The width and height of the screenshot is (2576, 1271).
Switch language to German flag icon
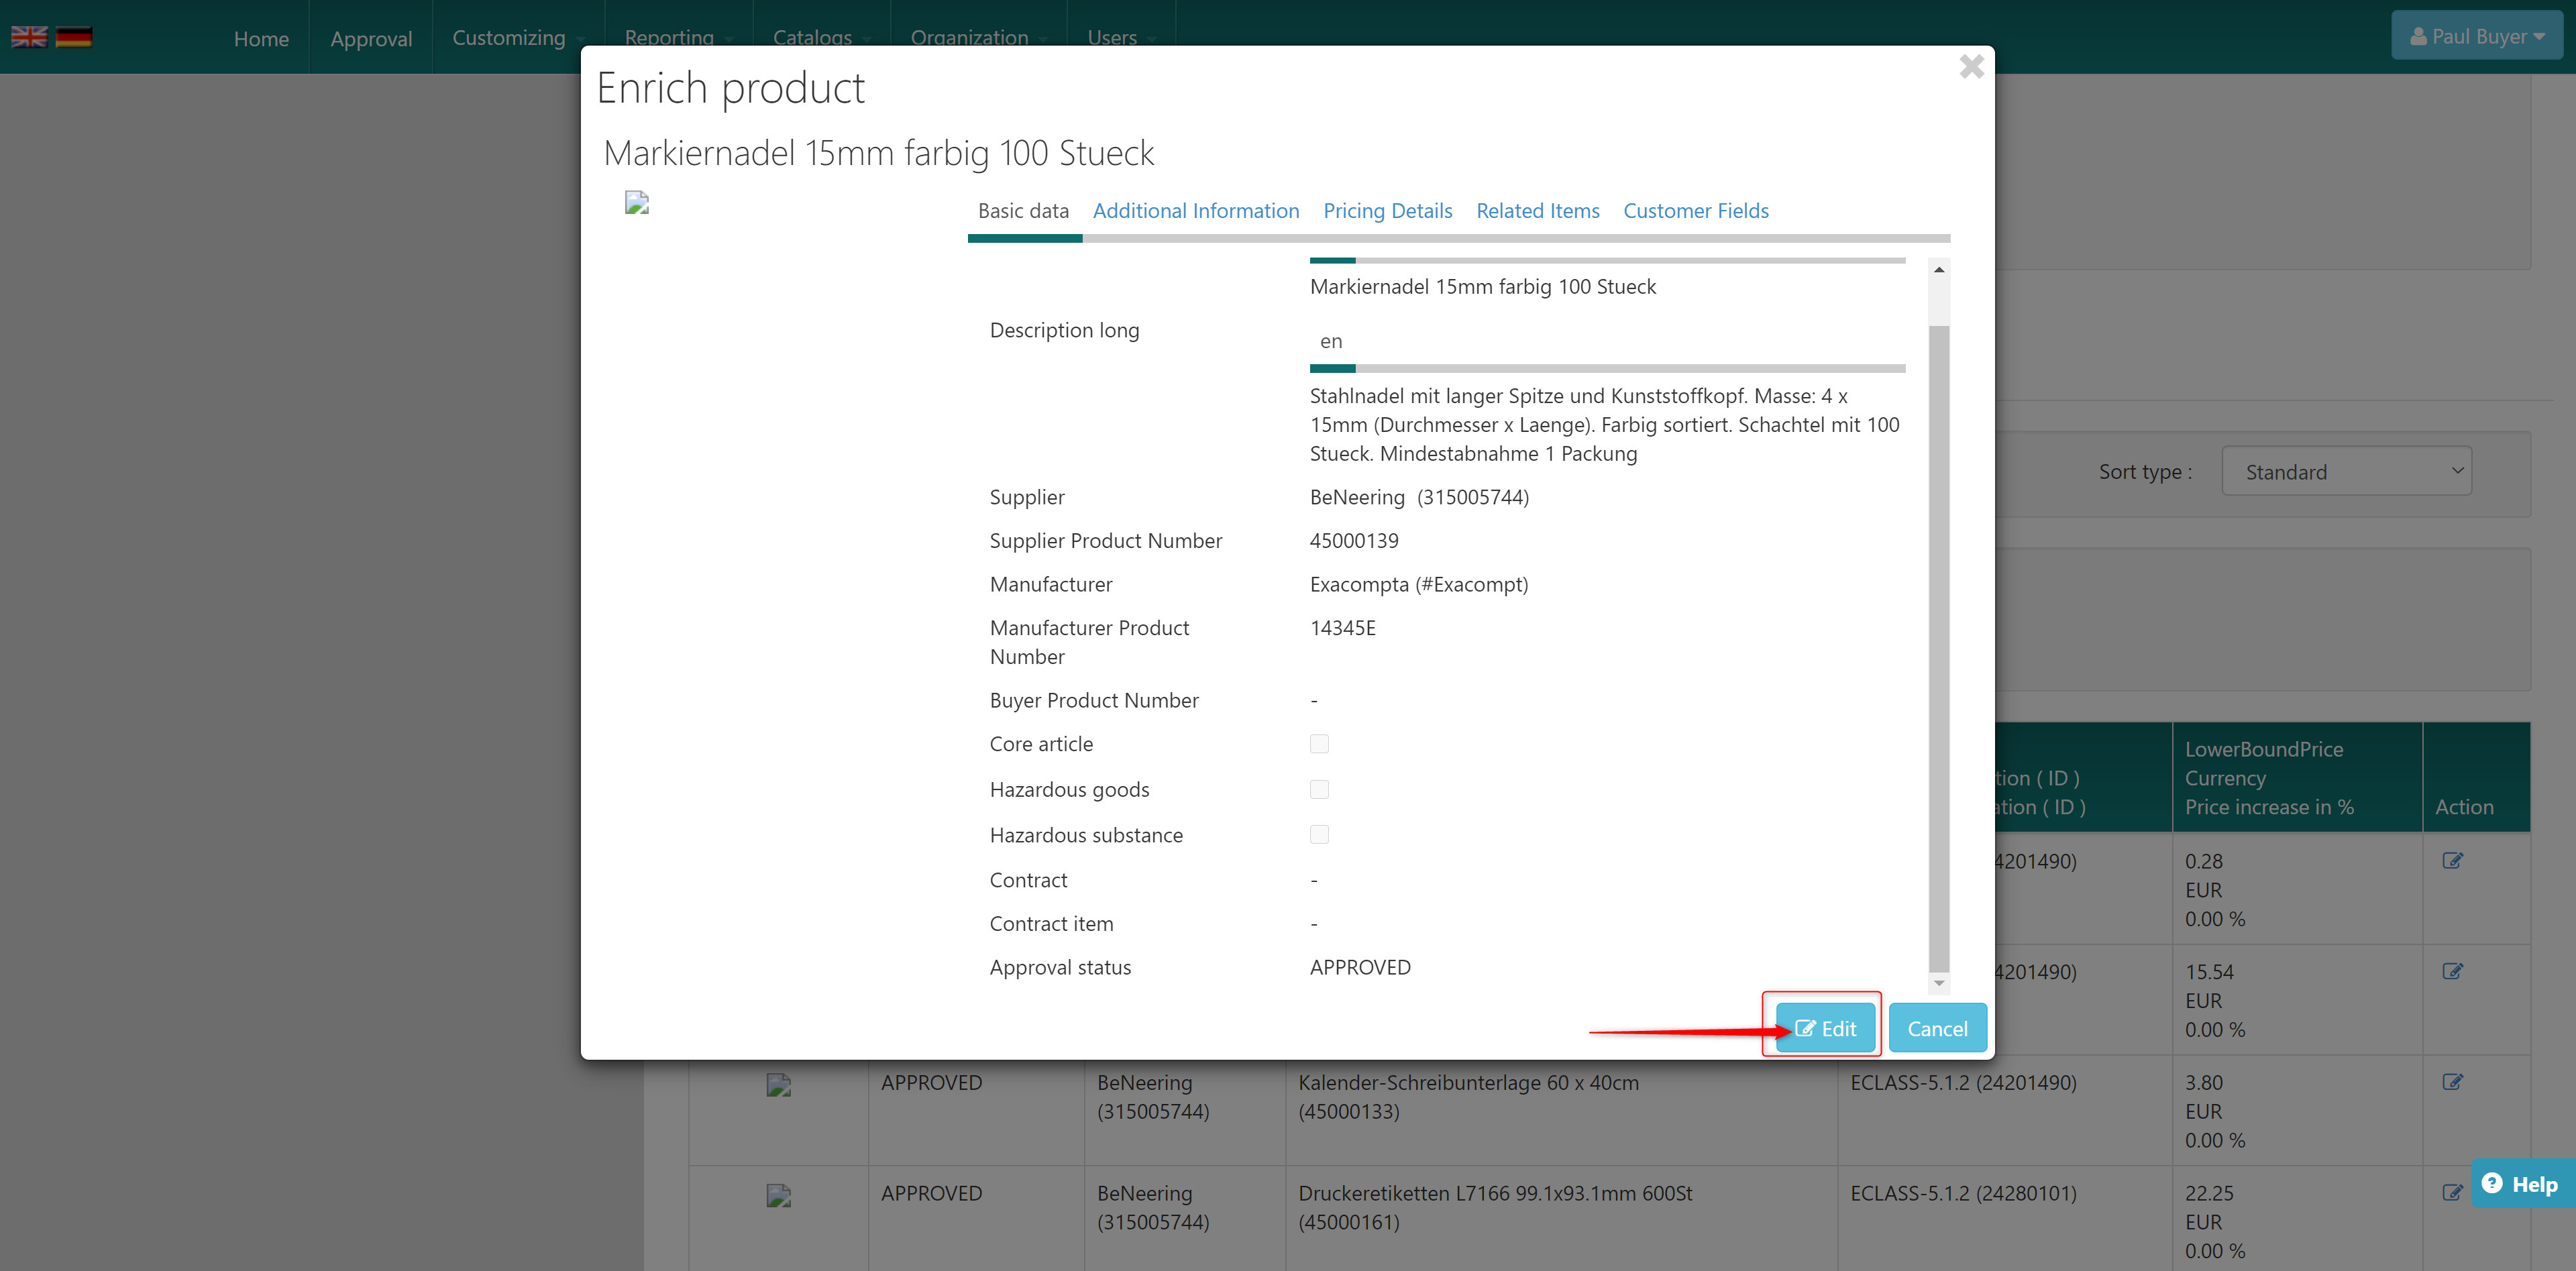pos(74,37)
